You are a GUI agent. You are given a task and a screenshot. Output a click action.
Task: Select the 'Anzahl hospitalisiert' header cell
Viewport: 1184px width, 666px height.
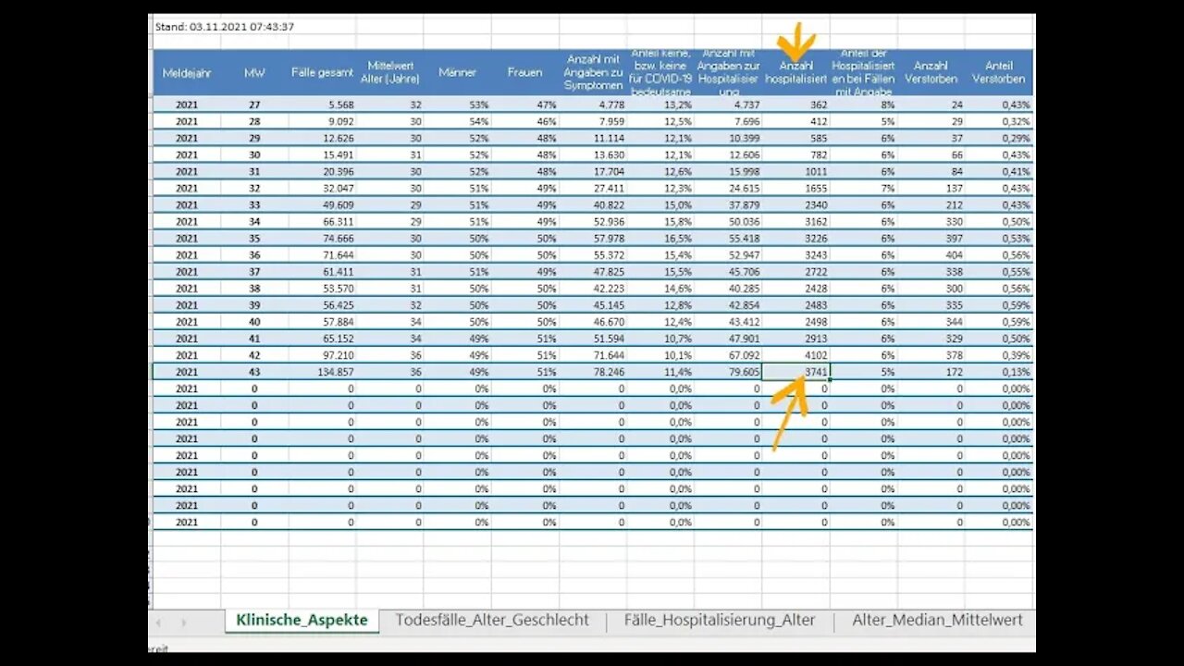[x=795, y=72]
